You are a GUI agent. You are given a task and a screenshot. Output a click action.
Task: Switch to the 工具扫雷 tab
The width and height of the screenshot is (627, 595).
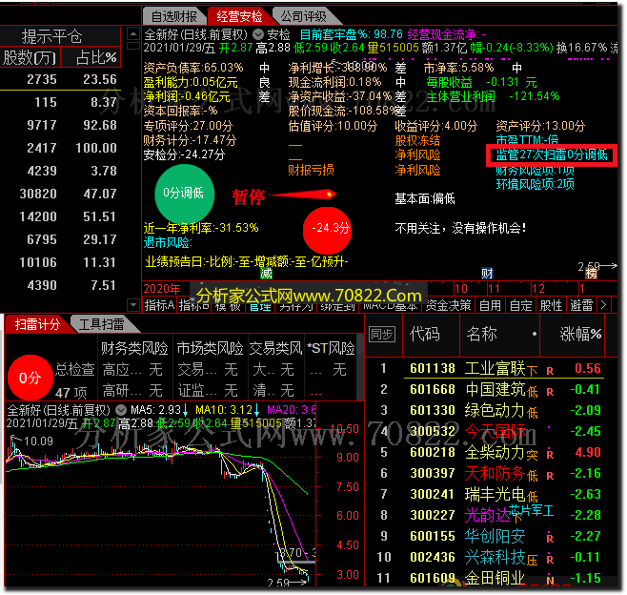102,324
